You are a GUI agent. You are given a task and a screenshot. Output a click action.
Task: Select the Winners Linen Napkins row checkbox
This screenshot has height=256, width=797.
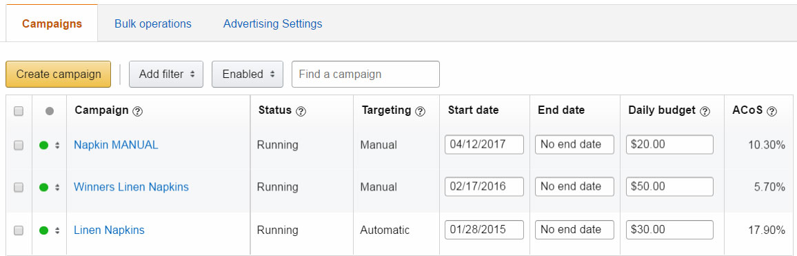coord(19,187)
